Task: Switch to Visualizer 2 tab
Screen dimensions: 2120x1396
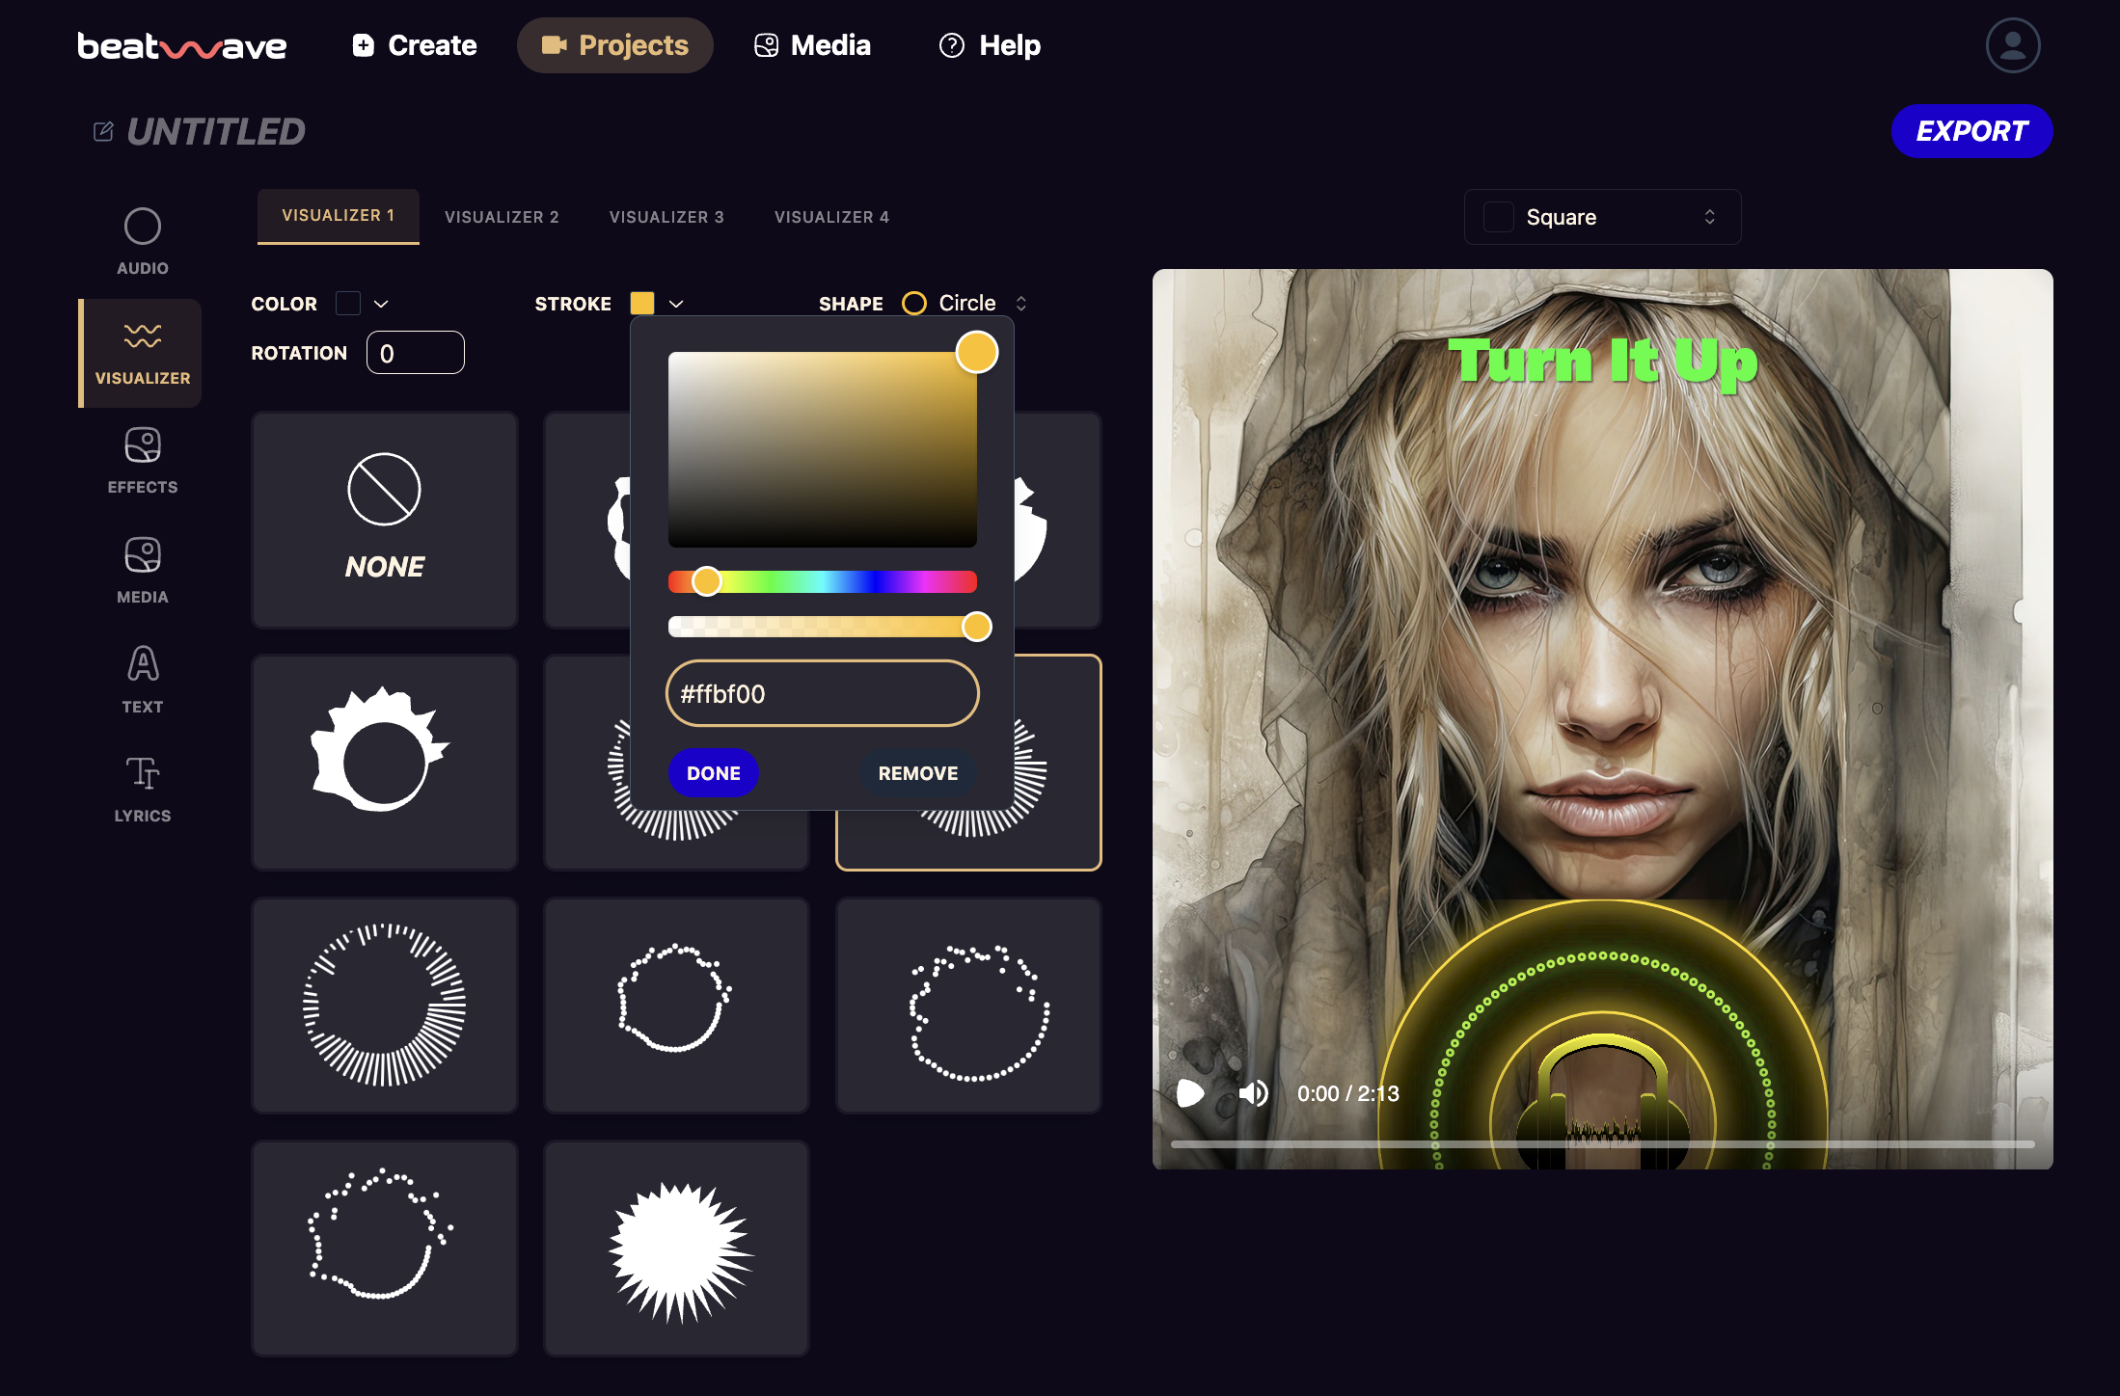Action: pos(502,217)
